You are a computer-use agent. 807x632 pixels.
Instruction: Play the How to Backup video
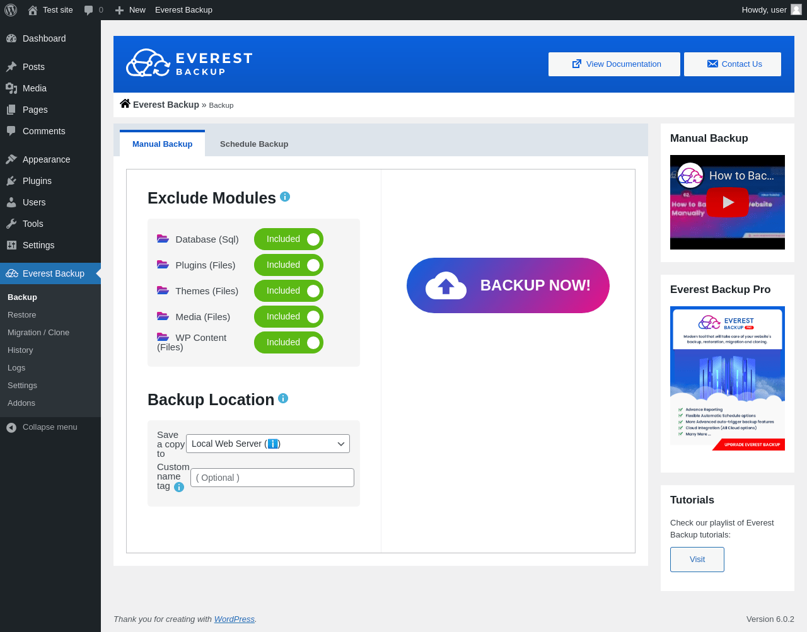coord(728,202)
